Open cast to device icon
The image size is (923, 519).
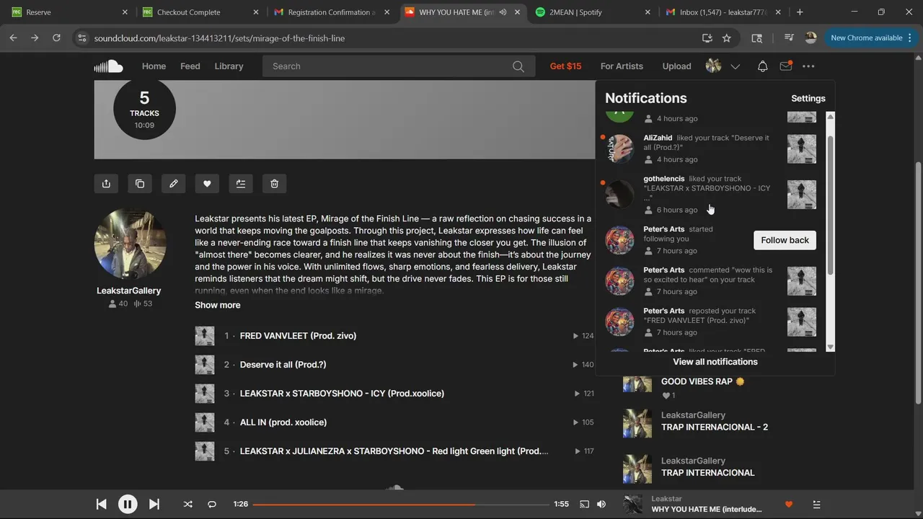(x=584, y=505)
